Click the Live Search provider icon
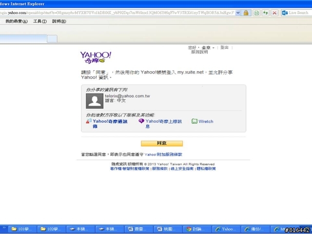Screen dimensions: 312x234 coord(285,13)
